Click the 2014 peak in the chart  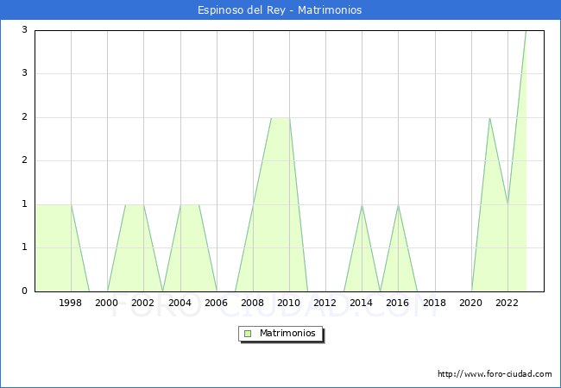[362, 205]
